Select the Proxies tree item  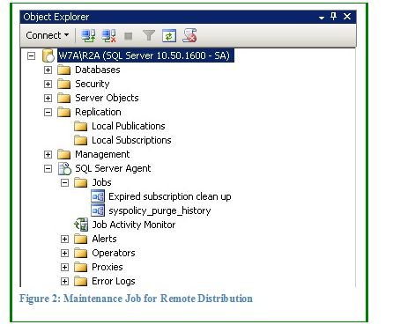point(108,267)
